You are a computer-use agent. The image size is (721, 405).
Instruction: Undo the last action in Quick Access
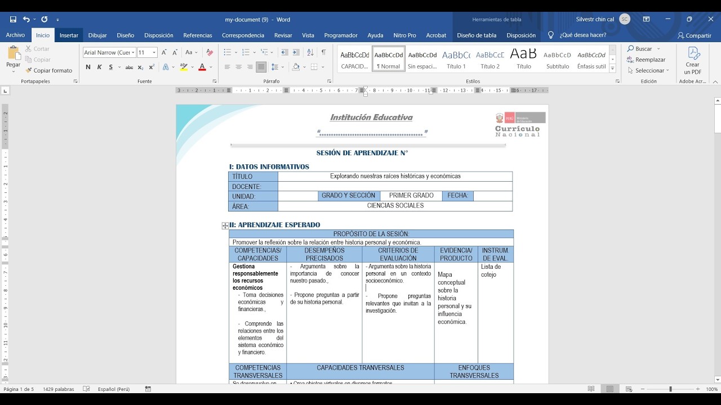(26, 19)
